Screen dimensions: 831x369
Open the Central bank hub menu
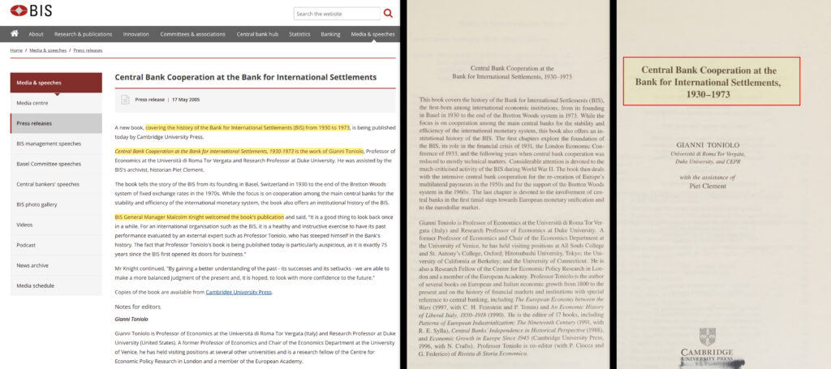pos(257,34)
